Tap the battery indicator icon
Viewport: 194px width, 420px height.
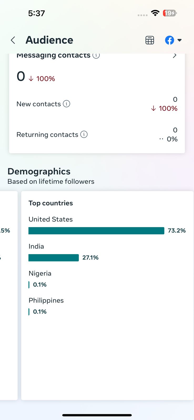click(x=170, y=13)
